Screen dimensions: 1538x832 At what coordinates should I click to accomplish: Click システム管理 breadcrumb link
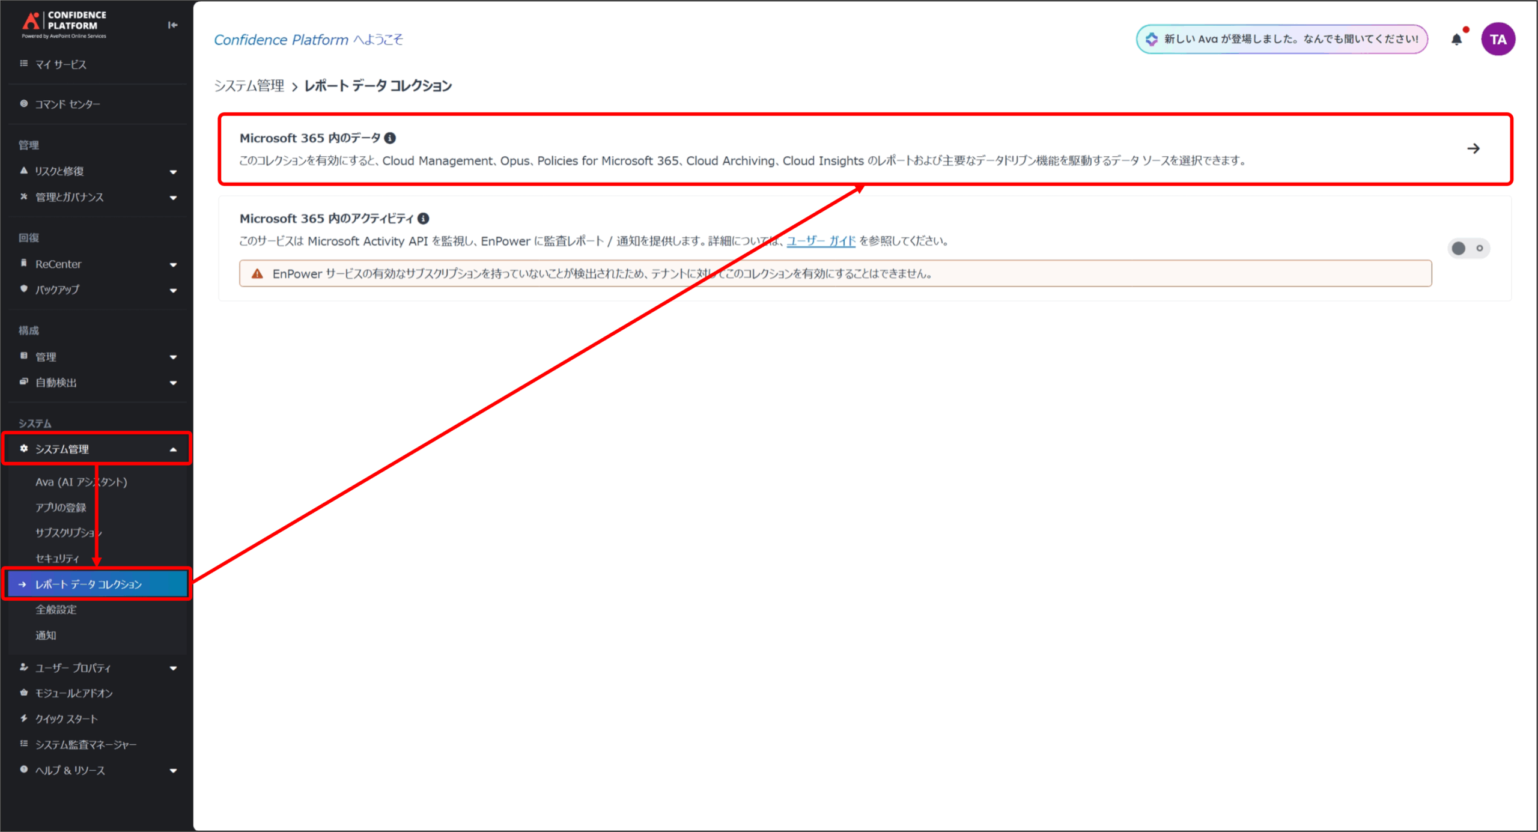click(x=249, y=86)
